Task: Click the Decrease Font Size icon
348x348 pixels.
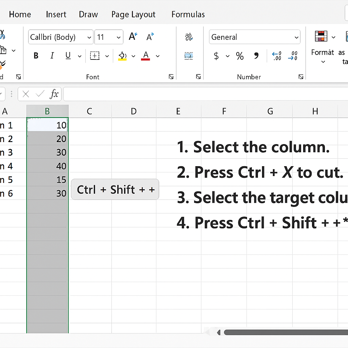Action: [150, 37]
